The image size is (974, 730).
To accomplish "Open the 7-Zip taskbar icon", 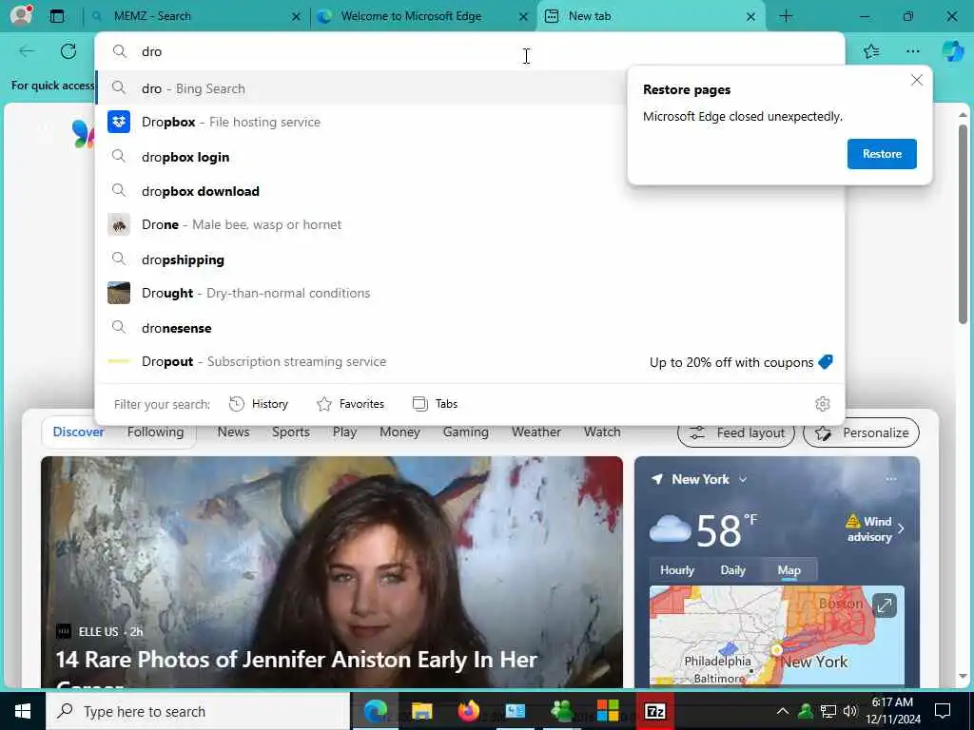I will [x=654, y=711].
